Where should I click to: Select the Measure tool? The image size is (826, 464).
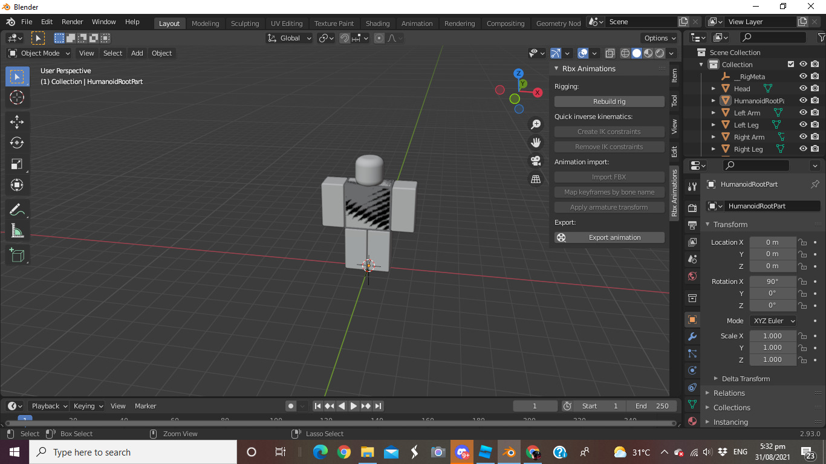[17, 231]
